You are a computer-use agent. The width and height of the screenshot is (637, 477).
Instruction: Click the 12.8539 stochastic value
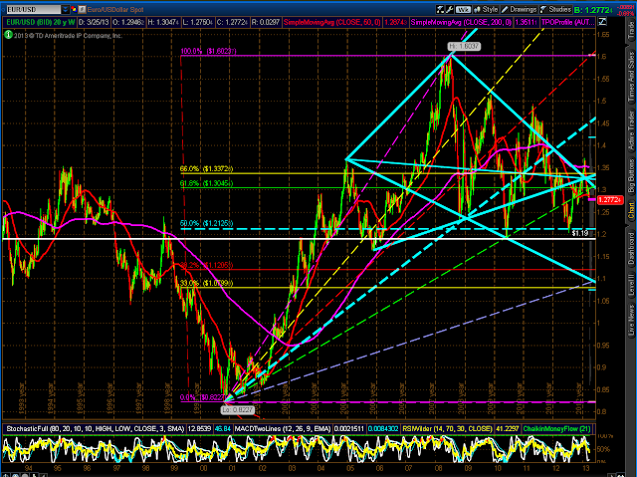199,428
